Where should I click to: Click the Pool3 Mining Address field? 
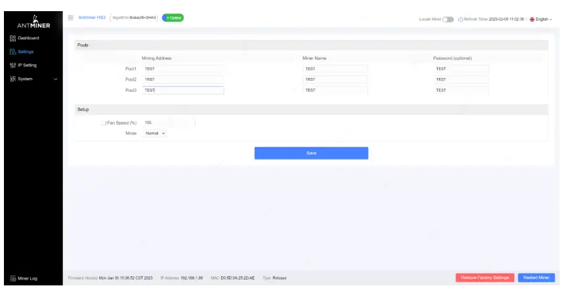pyautogui.click(x=183, y=90)
